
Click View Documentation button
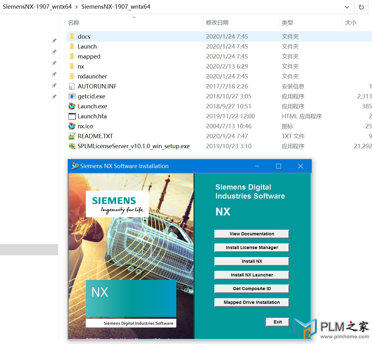pyautogui.click(x=252, y=234)
